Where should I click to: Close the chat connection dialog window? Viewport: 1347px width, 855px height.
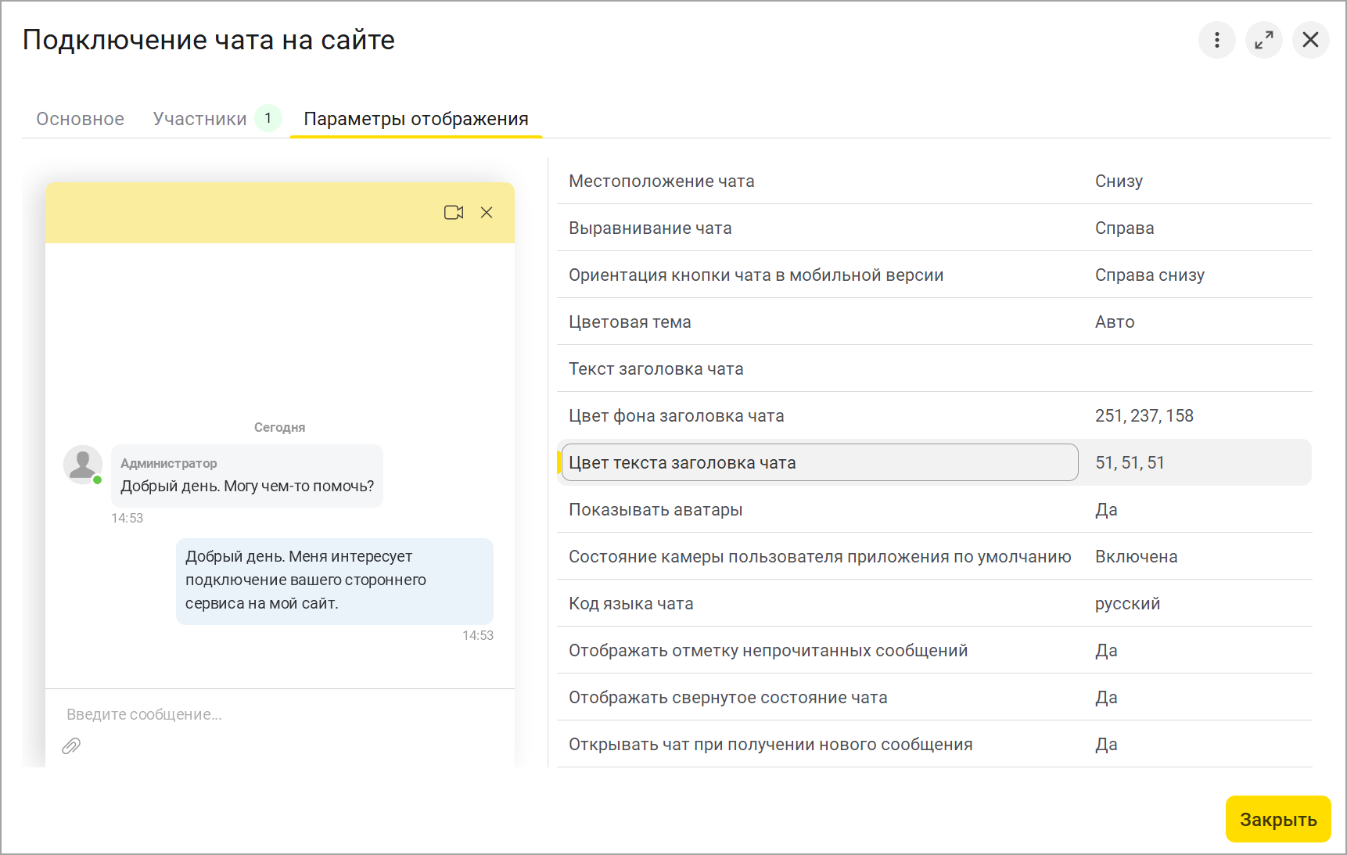coord(1310,40)
